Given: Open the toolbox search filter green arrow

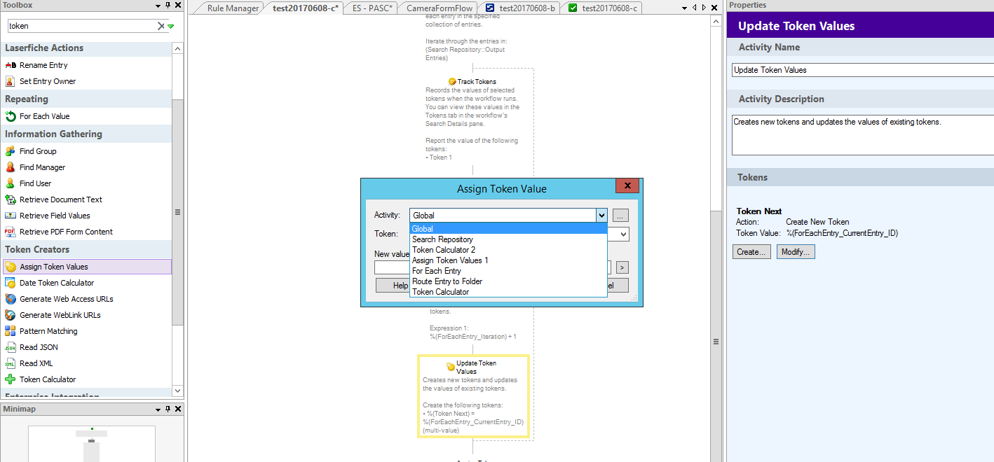Looking at the screenshot, I should (x=171, y=27).
